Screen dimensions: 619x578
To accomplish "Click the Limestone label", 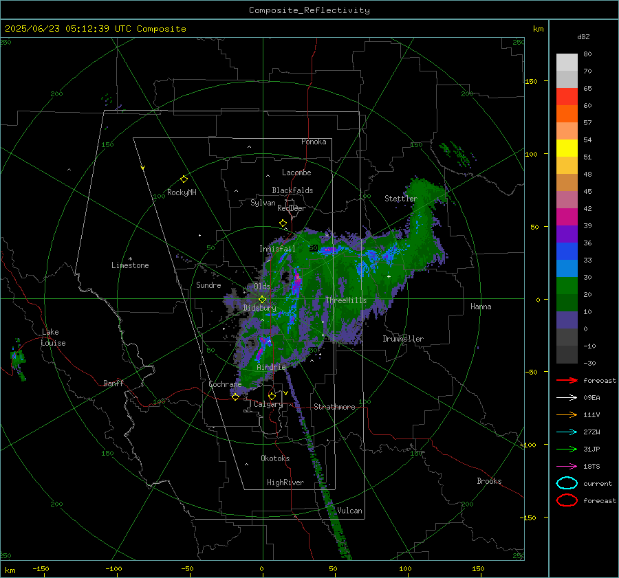I will [x=130, y=265].
